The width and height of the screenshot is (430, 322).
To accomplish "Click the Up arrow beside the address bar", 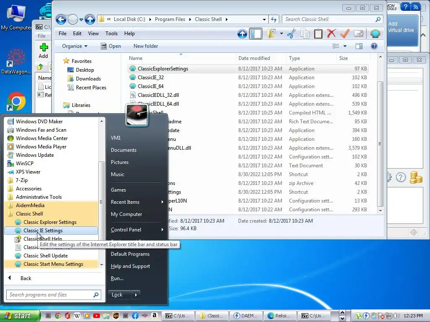I will click(x=90, y=19).
